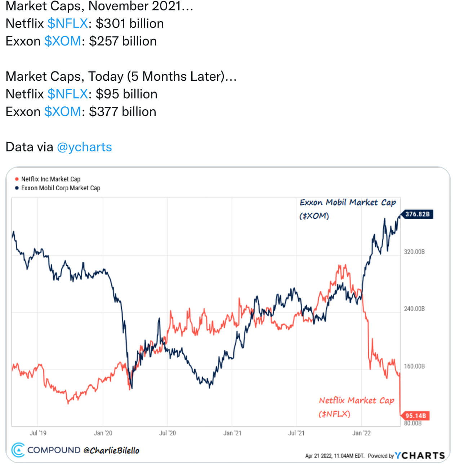Select Exxon Mobil Corp Market Cap legend label

61,188
